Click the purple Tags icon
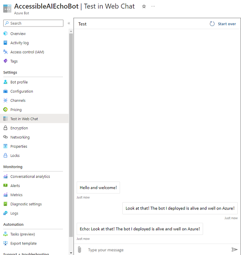Screen dimensions: 241x255 tap(5, 61)
